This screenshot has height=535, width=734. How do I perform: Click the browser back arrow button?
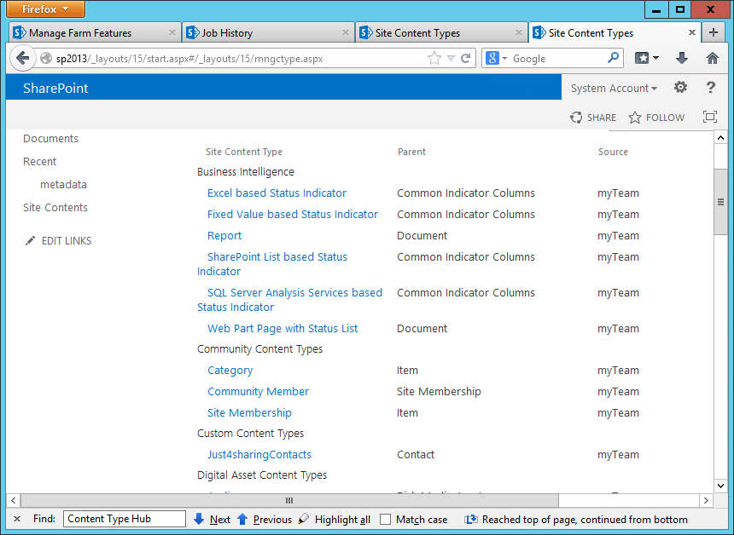tap(22, 59)
